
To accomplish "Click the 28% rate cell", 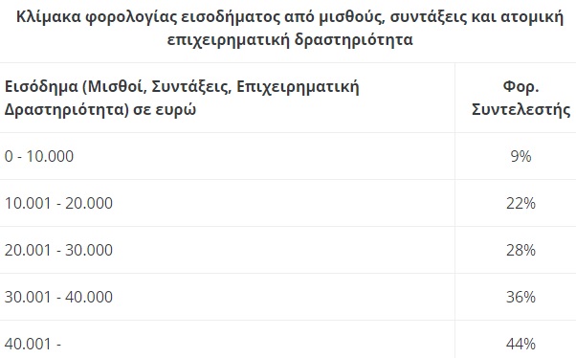I will [x=521, y=250].
